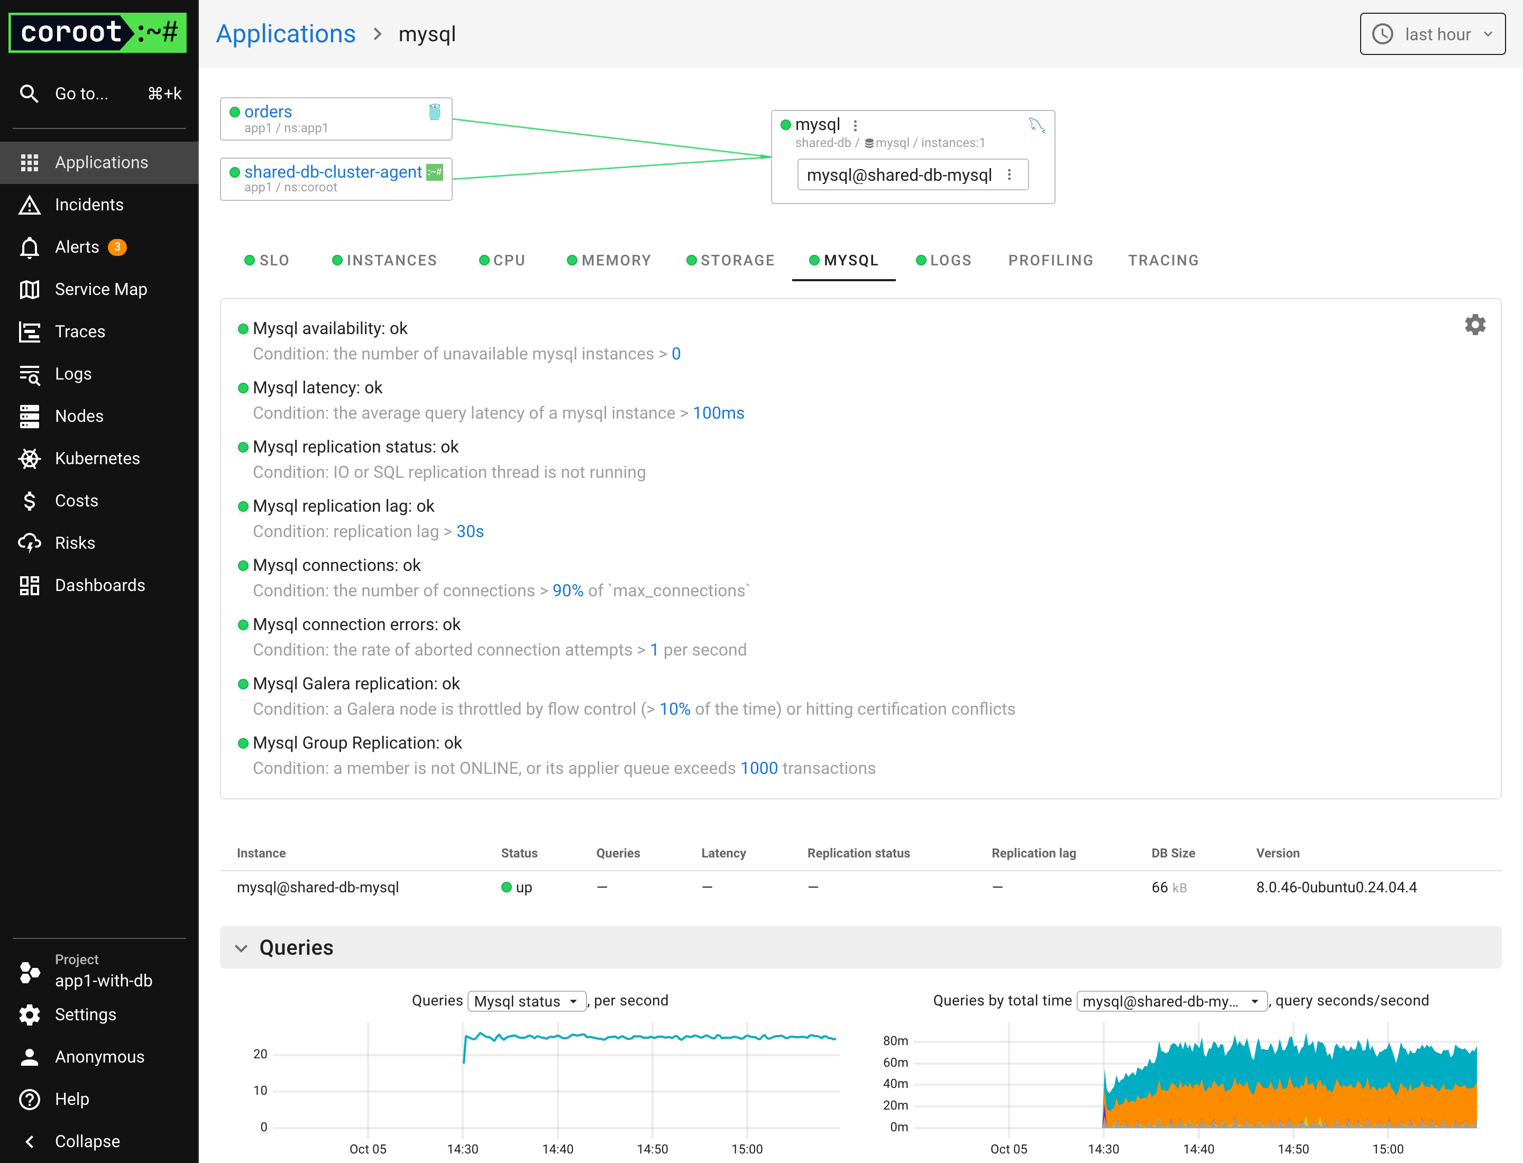This screenshot has height=1163, width=1523.
Task: Switch to the CPU tab
Action: pyautogui.click(x=502, y=260)
